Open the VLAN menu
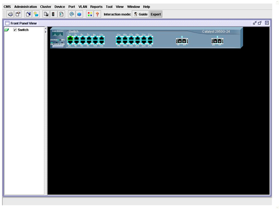Viewport: 279px width, 209px height. pos(83,7)
